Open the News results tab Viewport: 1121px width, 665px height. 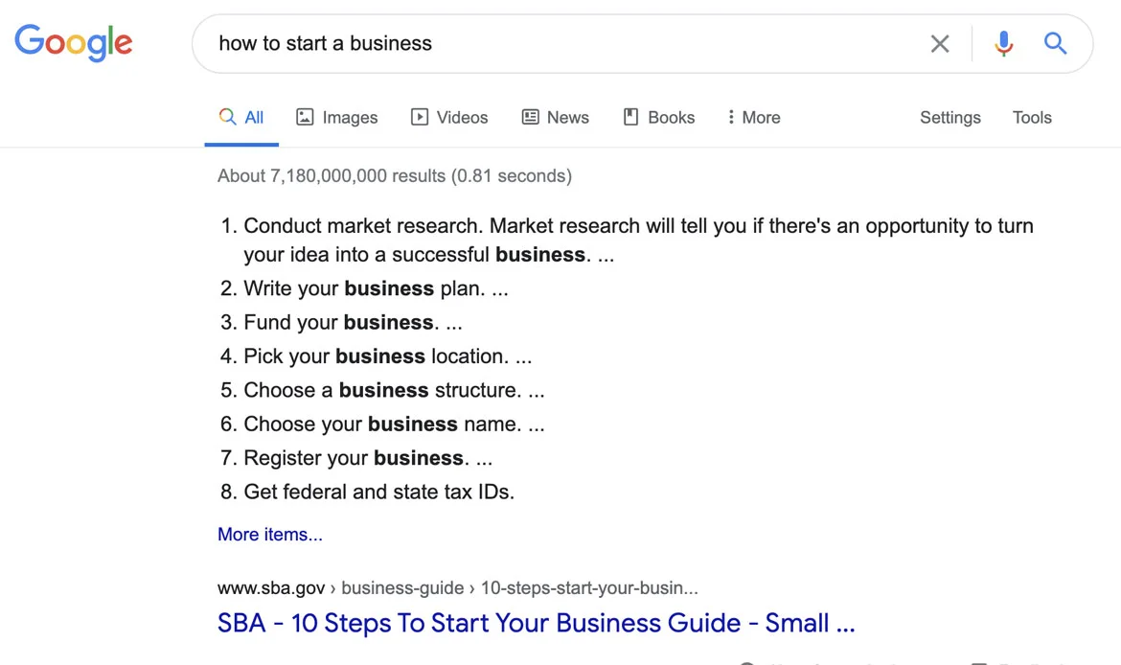point(556,118)
